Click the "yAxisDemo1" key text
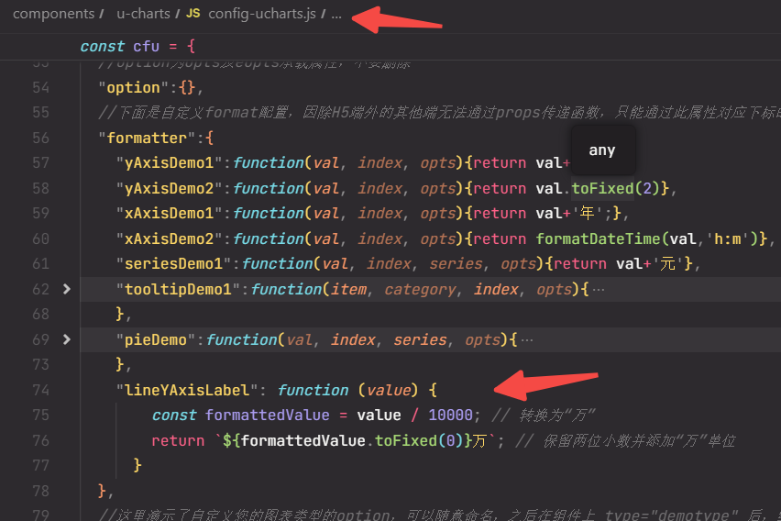This screenshot has height=521, width=781. (x=170, y=163)
